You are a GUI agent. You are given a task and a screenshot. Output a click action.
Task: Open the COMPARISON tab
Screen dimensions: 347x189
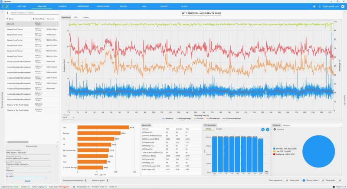click(82, 6)
